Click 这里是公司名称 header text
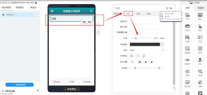This screenshot has width=207, height=95. coord(71,11)
